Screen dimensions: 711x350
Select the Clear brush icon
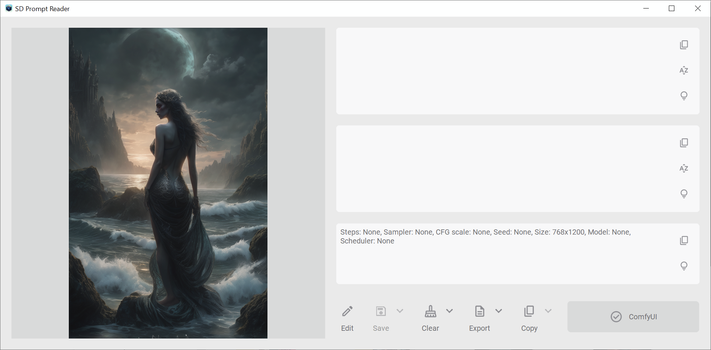(430, 311)
